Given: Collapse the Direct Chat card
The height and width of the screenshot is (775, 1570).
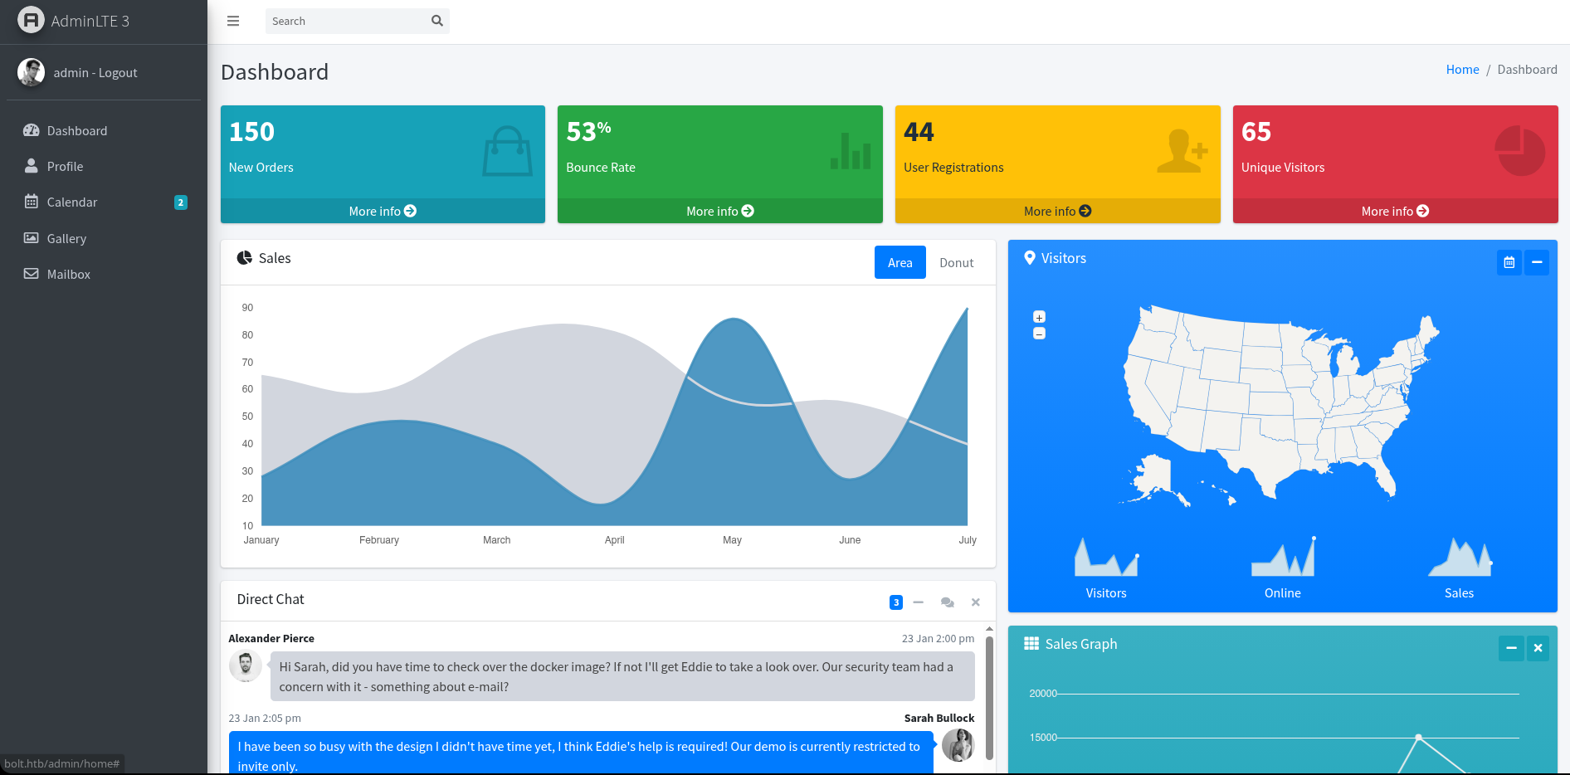Looking at the screenshot, I should pos(919,602).
